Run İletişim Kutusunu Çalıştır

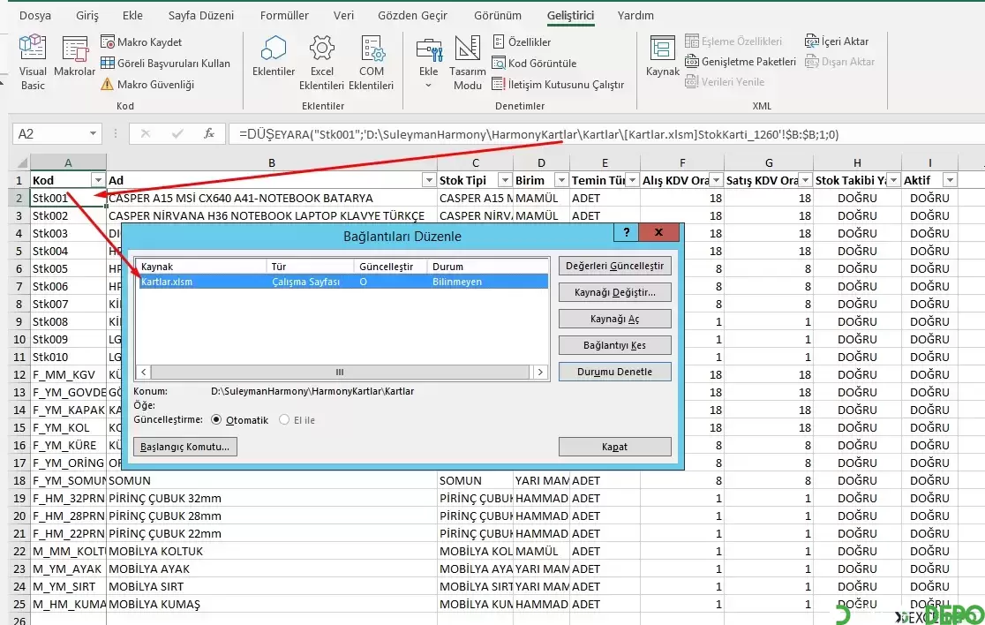(559, 84)
